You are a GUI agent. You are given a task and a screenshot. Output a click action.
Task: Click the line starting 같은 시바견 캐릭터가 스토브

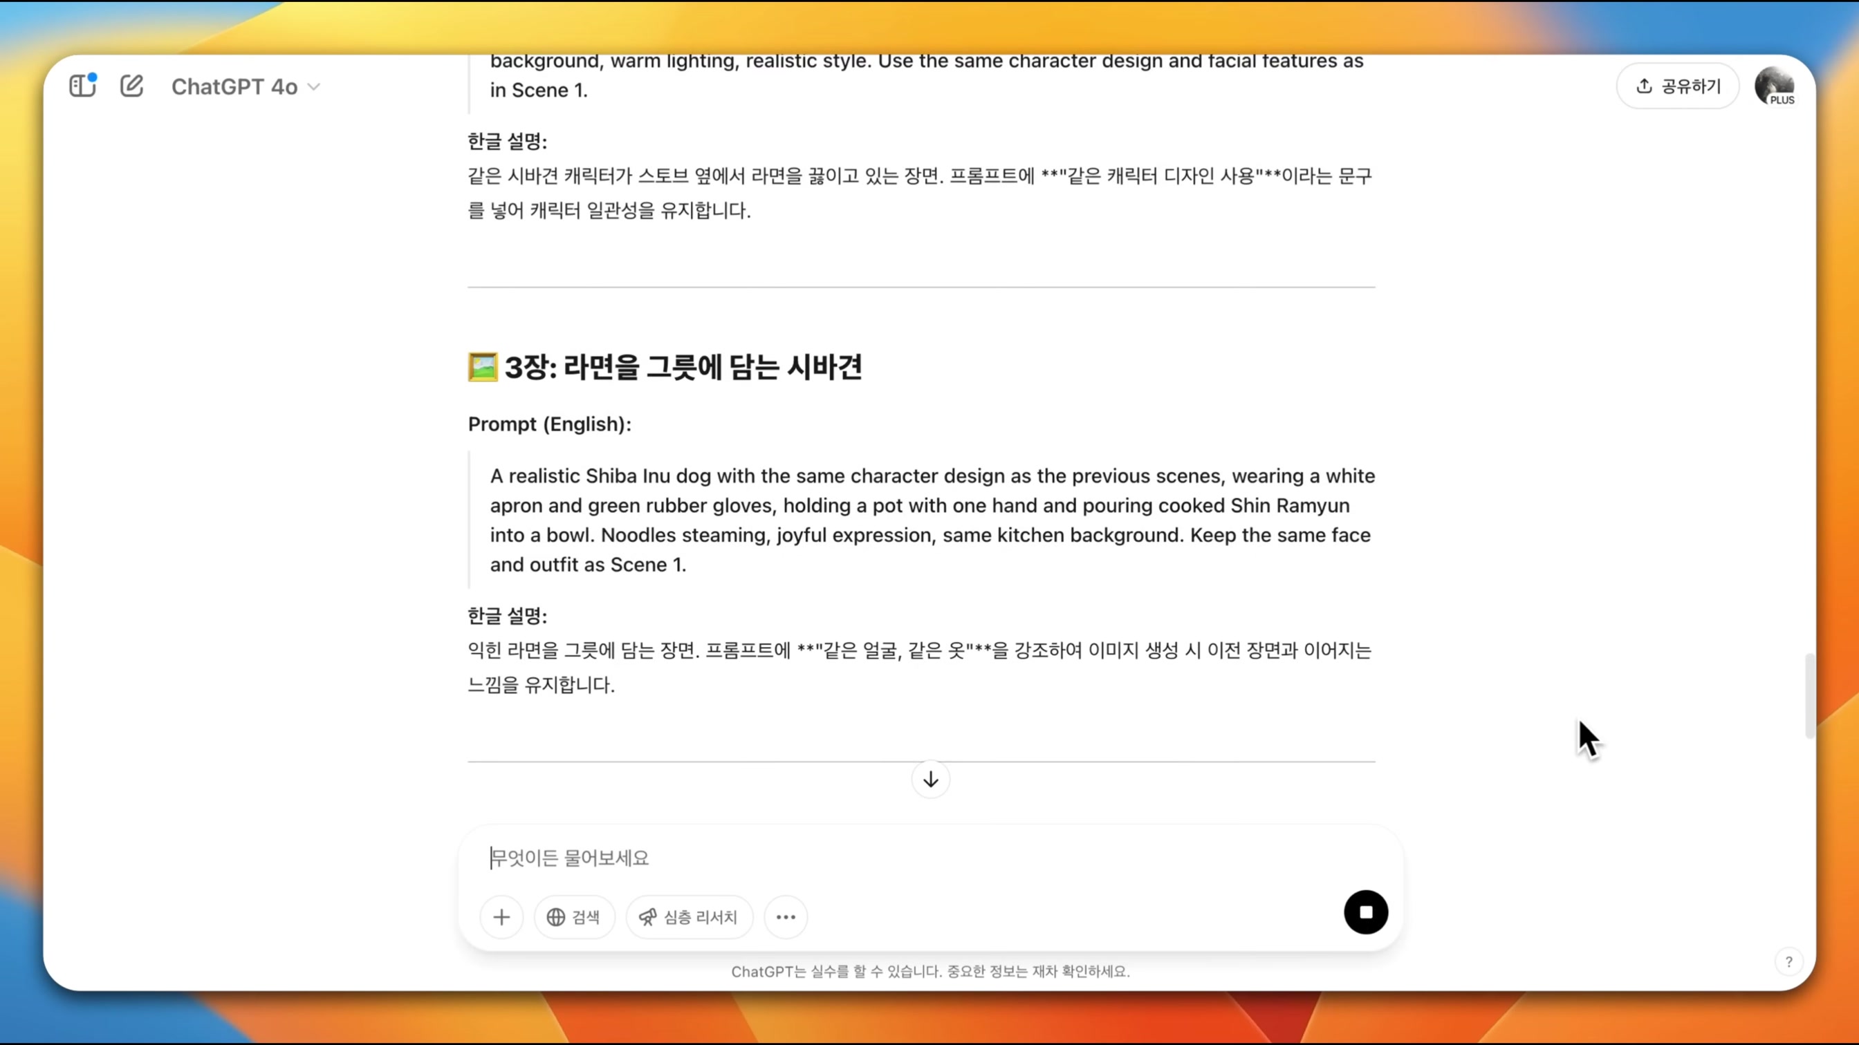point(919,176)
